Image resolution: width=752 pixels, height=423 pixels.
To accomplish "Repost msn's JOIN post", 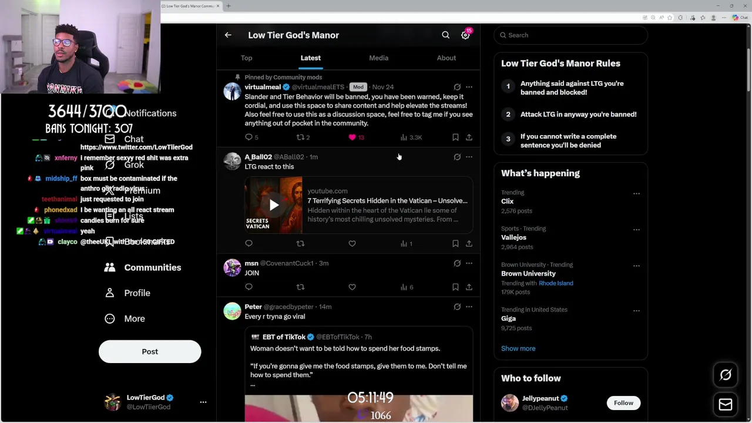I will pos(300,287).
